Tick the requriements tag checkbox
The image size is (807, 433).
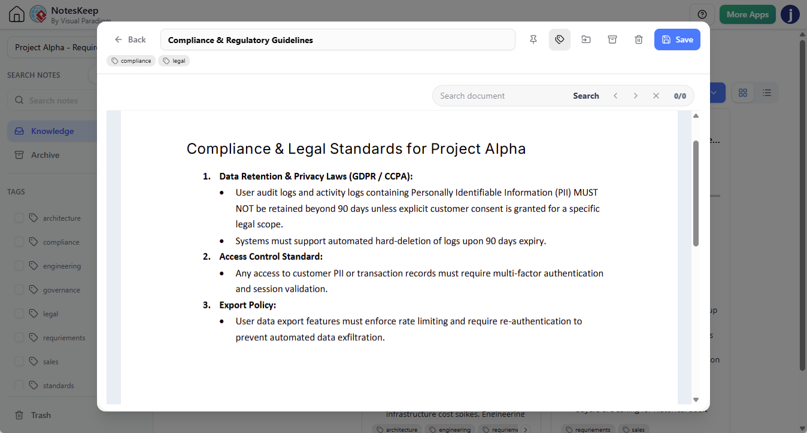19,337
